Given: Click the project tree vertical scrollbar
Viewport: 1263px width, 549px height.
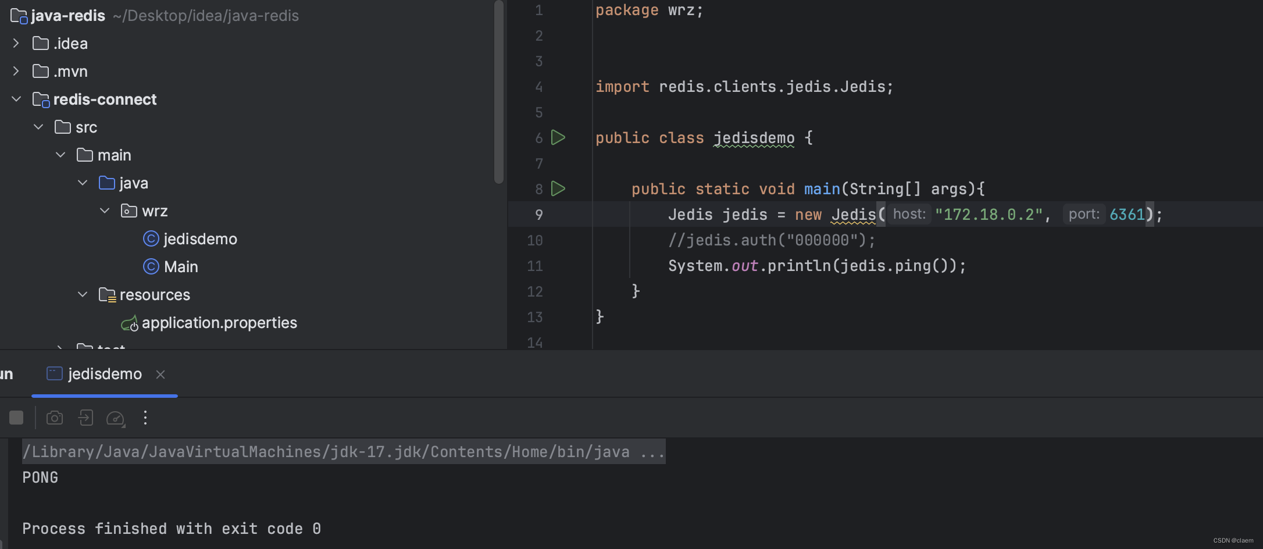Looking at the screenshot, I should pos(498,93).
